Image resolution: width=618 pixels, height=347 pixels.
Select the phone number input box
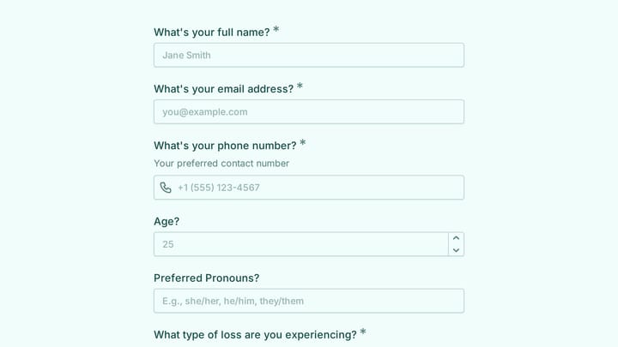click(x=309, y=188)
